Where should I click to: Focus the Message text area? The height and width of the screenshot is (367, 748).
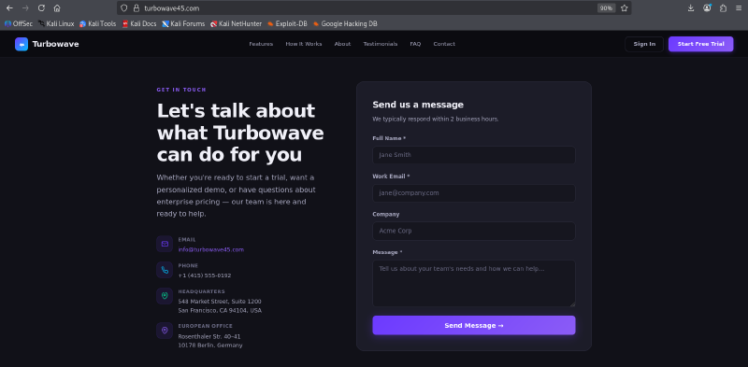474,283
